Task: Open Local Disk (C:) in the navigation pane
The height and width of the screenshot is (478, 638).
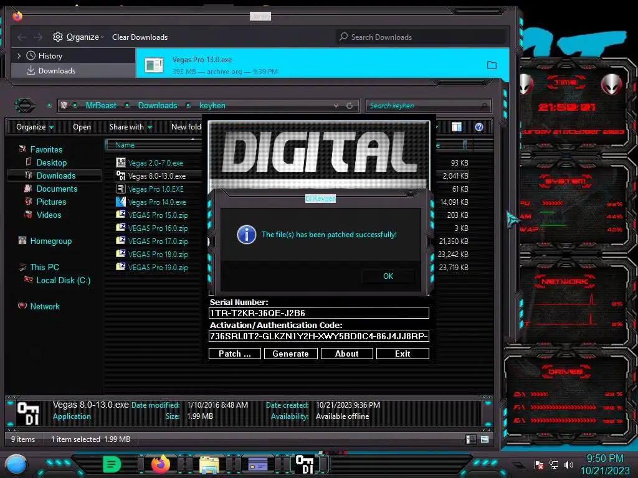Action: tap(63, 280)
